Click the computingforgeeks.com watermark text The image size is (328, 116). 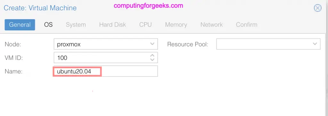click(x=148, y=6)
